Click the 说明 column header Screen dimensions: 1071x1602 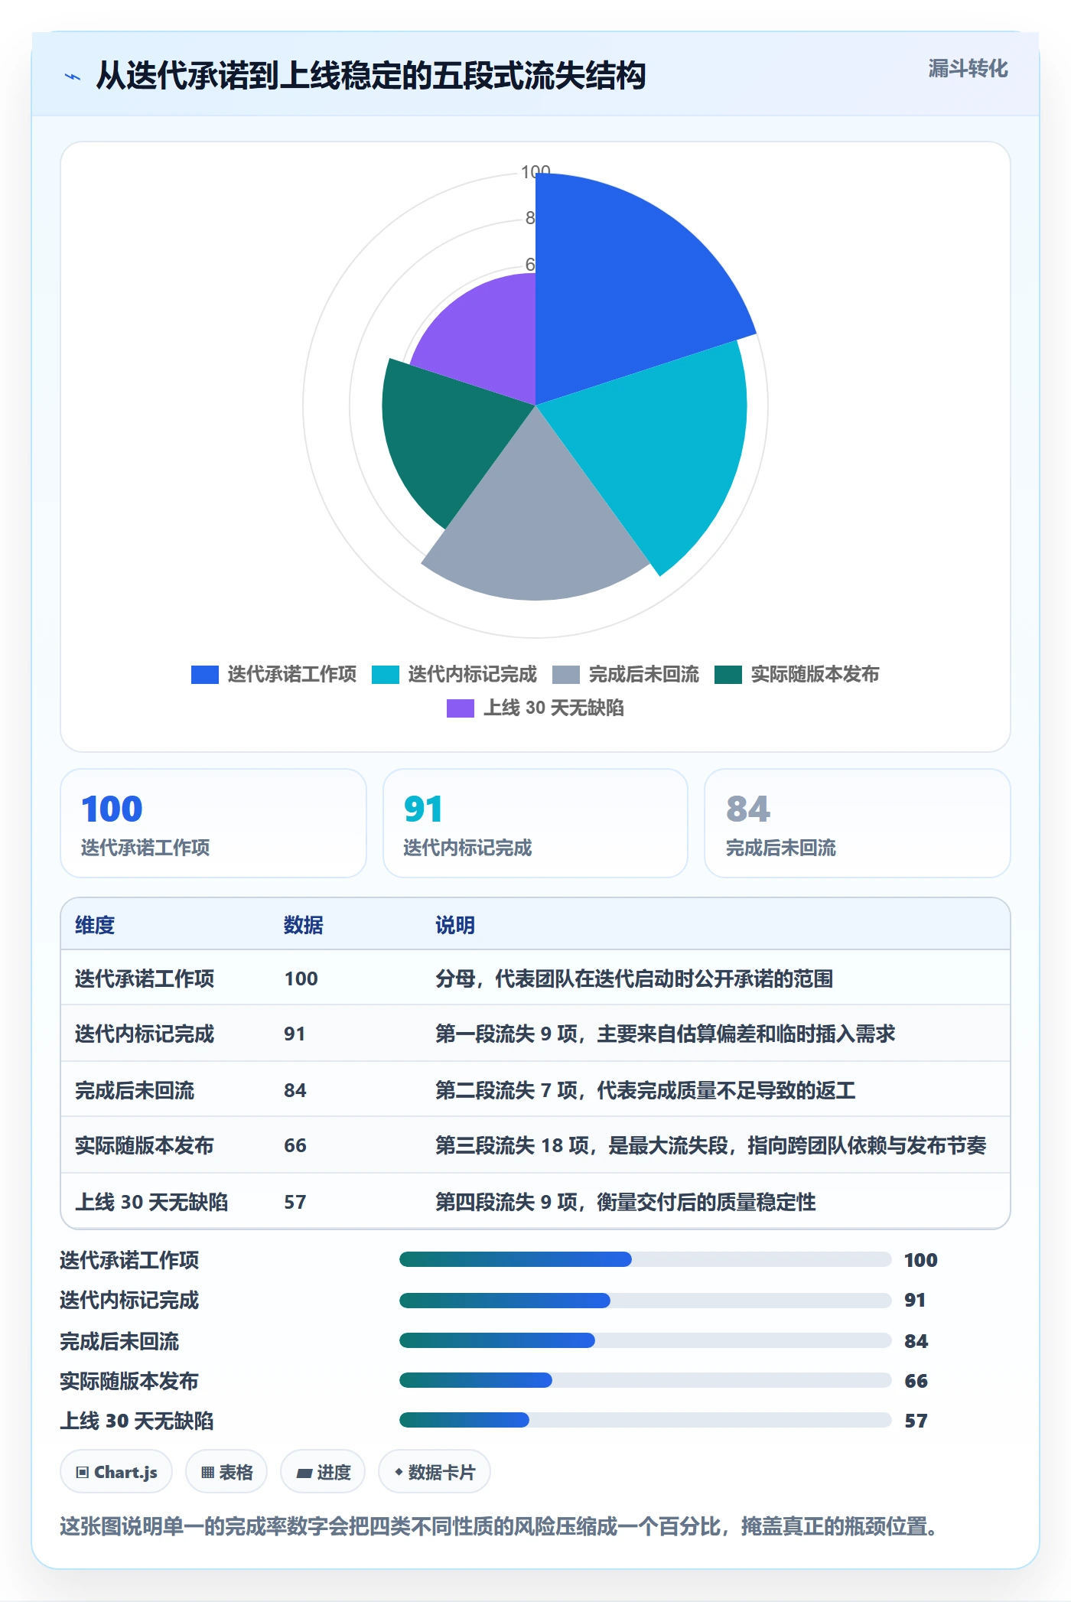[455, 925]
